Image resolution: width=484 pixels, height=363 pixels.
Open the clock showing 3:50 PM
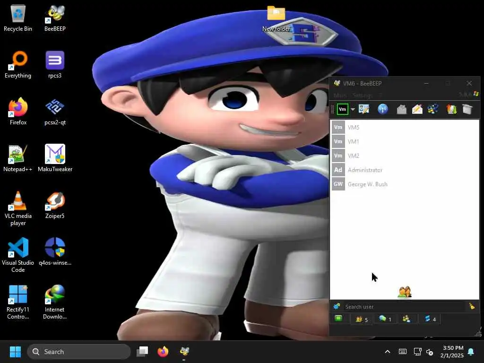tap(452, 352)
